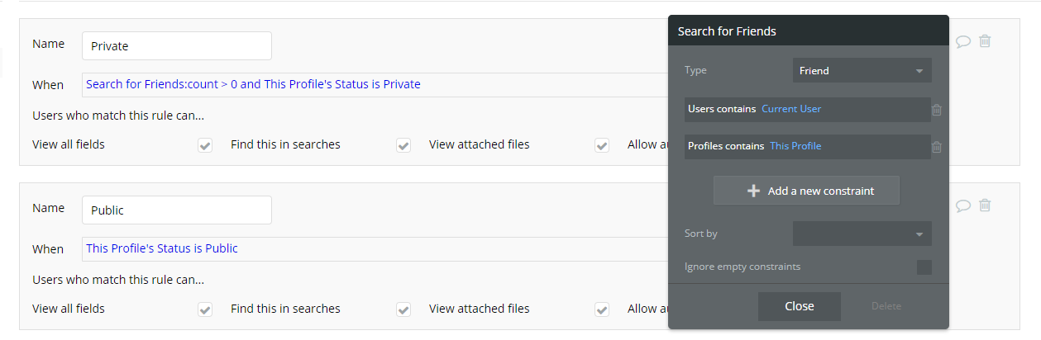Open the Sort by dropdown

(862, 234)
